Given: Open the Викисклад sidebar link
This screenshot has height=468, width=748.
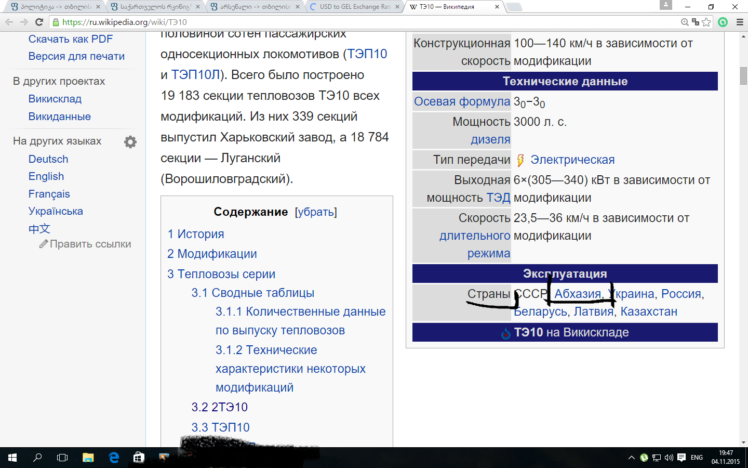Looking at the screenshot, I should 55,99.
